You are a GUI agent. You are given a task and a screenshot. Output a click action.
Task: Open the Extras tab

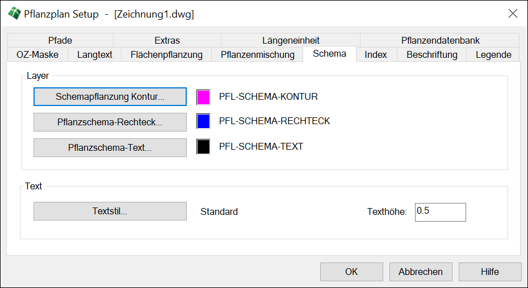[167, 40]
